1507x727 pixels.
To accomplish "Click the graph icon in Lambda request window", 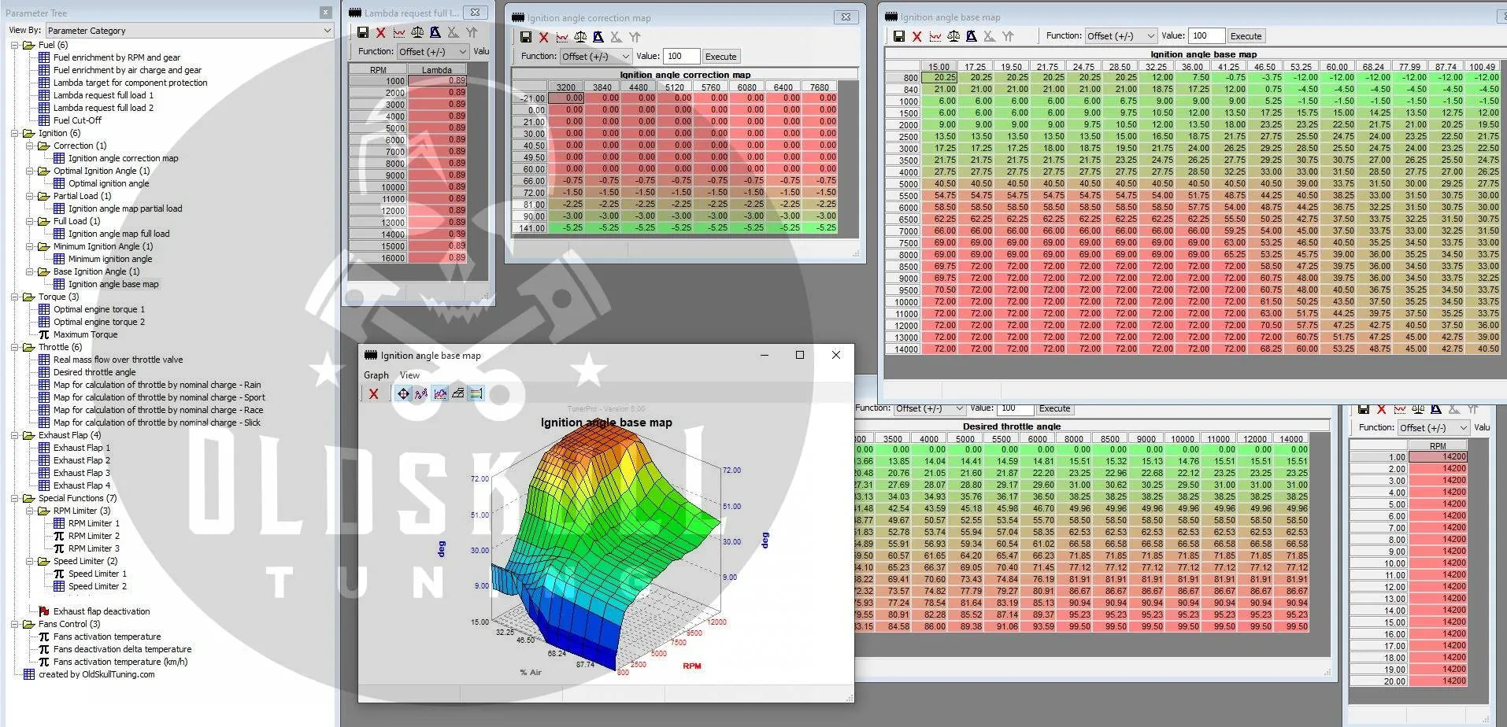I will pyautogui.click(x=399, y=32).
